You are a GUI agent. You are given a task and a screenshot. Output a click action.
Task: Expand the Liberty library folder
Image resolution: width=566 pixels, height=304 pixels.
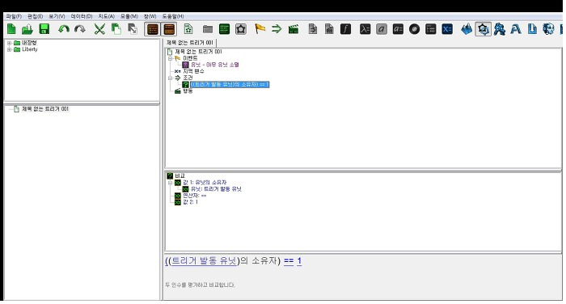click(9, 49)
